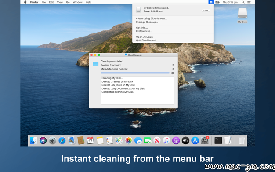Click the Metadata Items Deleted label

click(x=114, y=69)
